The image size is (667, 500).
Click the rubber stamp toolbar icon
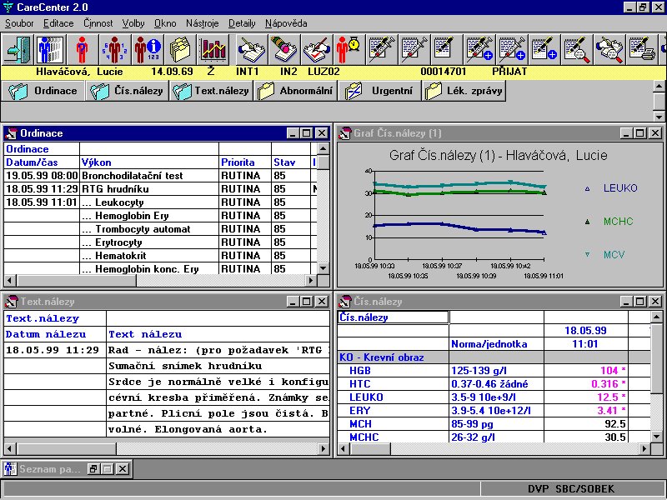[284, 49]
